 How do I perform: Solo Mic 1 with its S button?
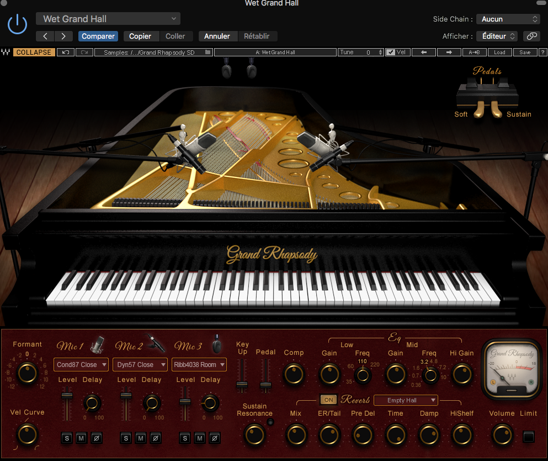point(66,438)
